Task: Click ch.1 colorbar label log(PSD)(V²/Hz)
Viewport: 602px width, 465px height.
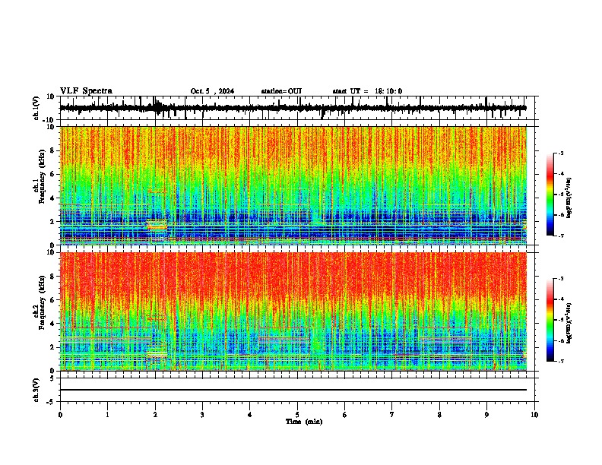Action: [x=569, y=198]
